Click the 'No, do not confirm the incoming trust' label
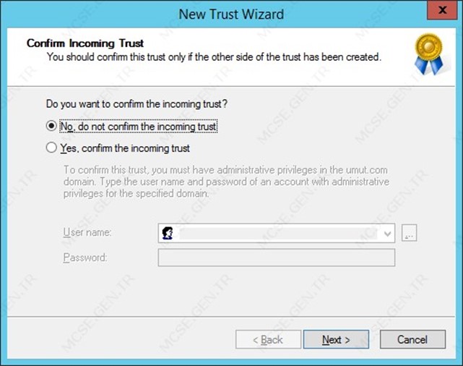 tap(139, 127)
